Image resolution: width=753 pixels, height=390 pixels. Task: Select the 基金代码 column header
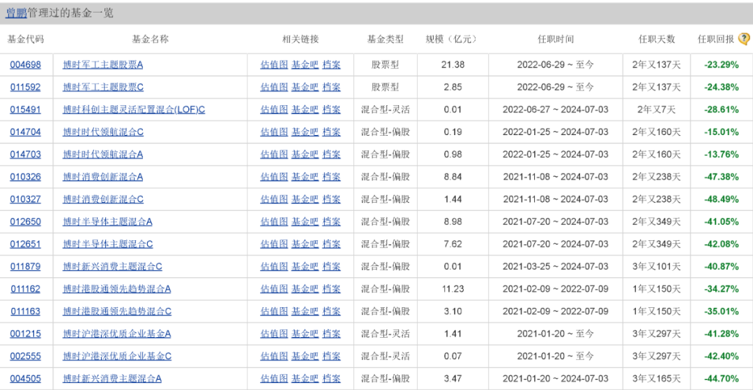(x=26, y=39)
